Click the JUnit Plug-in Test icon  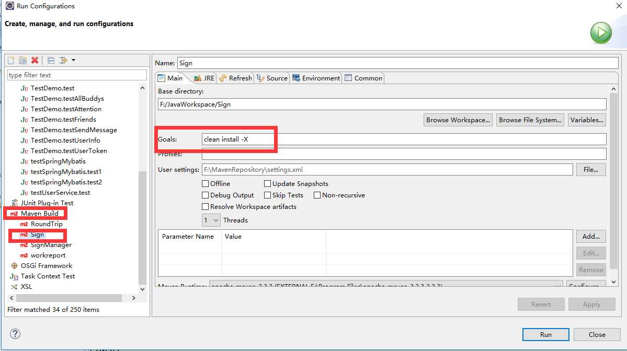point(15,203)
